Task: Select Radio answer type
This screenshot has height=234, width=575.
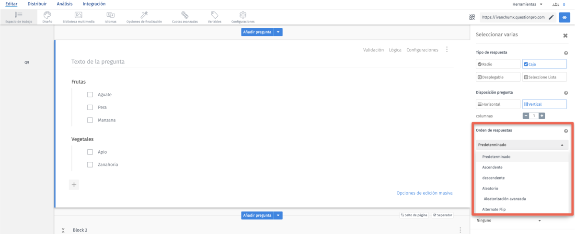Action: (x=498, y=64)
